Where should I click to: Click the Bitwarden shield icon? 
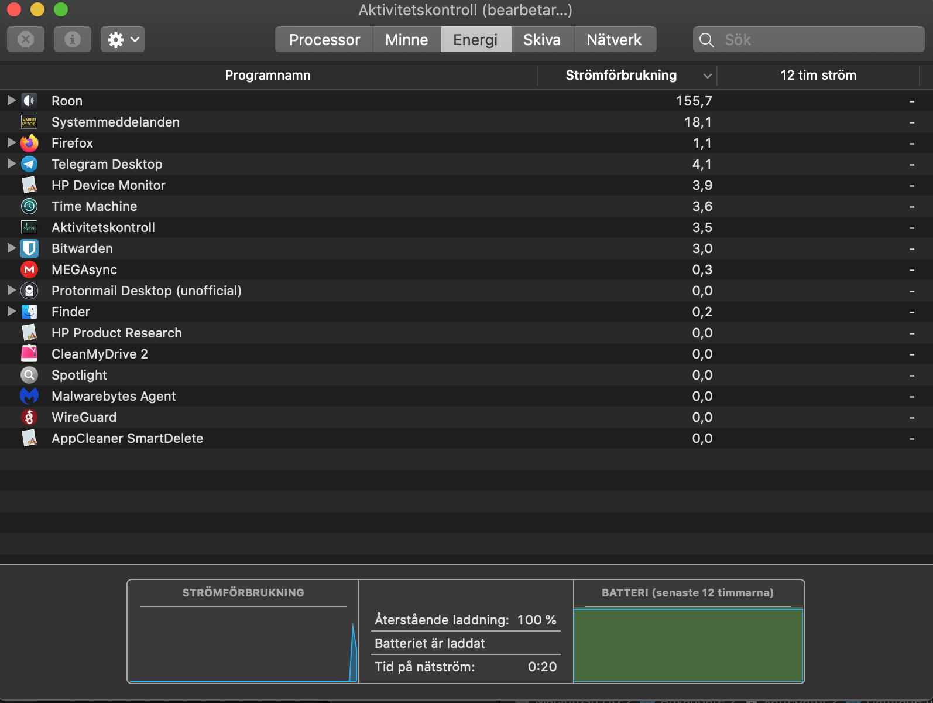(x=29, y=248)
